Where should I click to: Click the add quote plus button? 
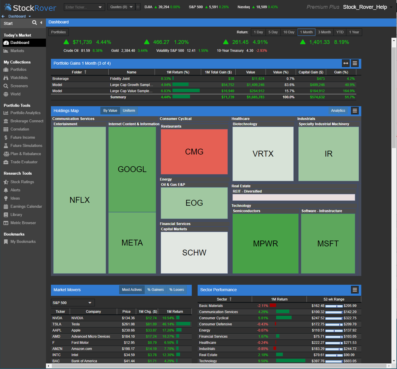coord(138,7)
